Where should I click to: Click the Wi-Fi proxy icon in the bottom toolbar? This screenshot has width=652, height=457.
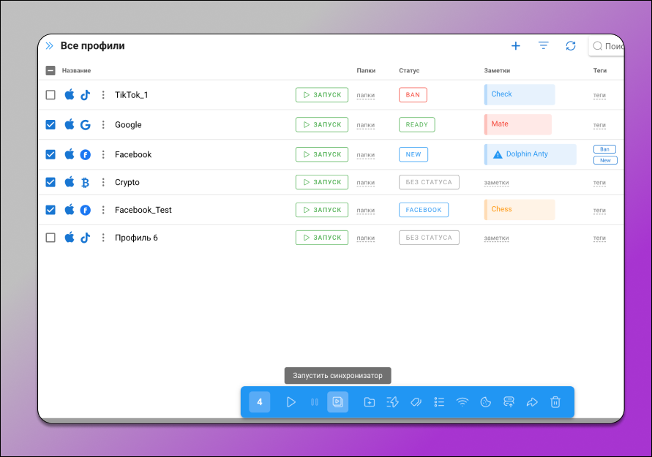(x=462, y=402)
